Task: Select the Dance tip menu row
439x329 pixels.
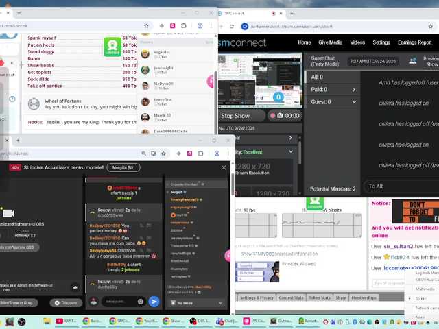Action: pyautogui.click(x=82, y=58)
